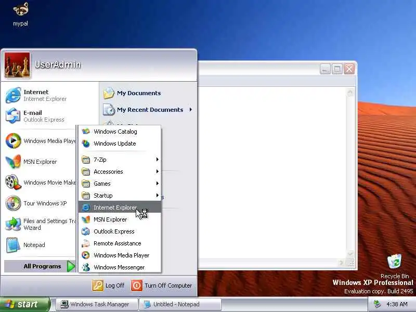416x312 pixels.
Task: Click the 7-Zip folder icon
Action: pos(86,160)
